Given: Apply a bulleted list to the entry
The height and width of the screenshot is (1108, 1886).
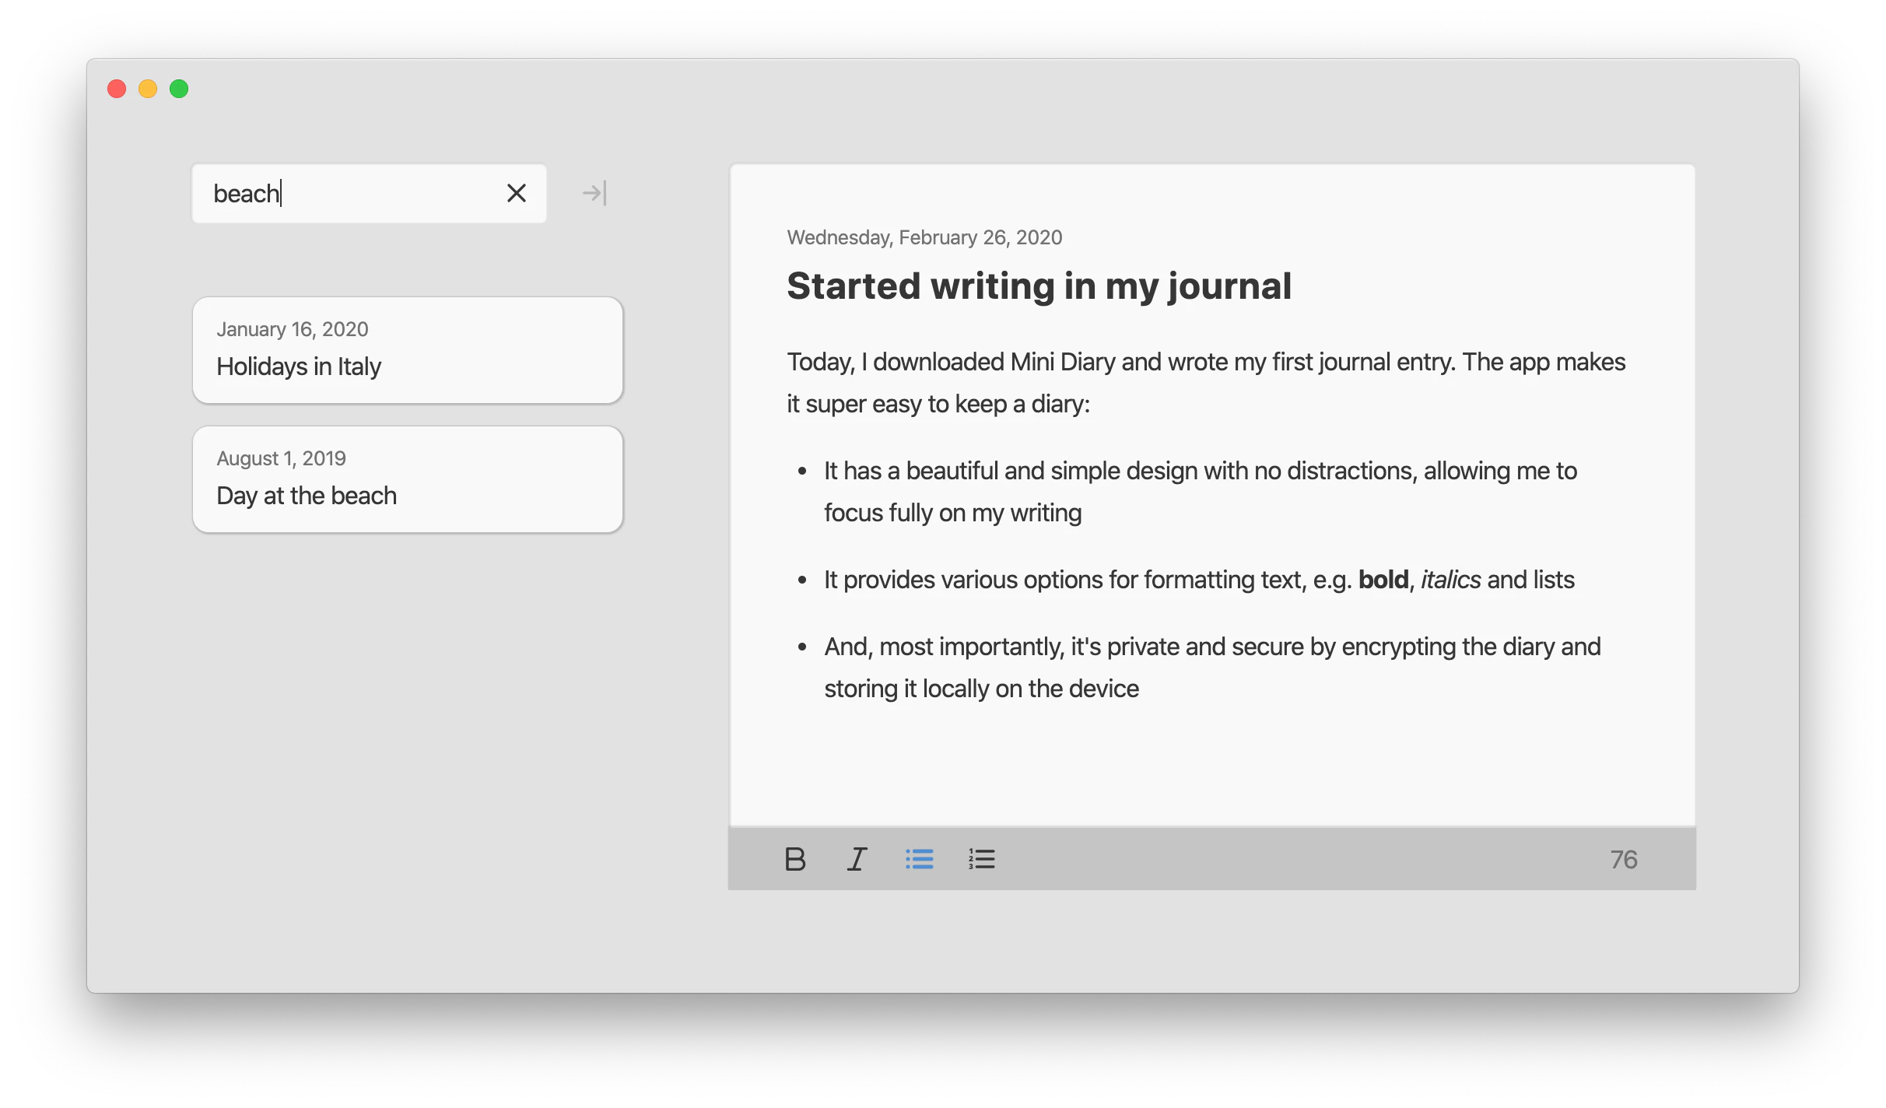Looking at the screenshot, I should coord(919,858).
